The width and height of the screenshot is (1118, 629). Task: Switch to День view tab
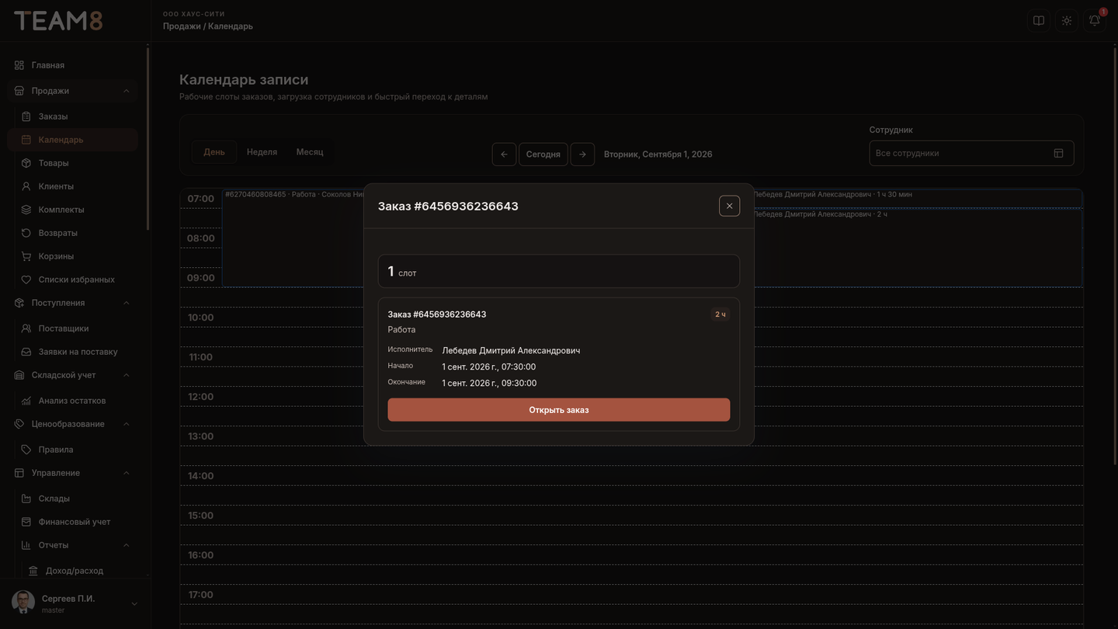214,152
